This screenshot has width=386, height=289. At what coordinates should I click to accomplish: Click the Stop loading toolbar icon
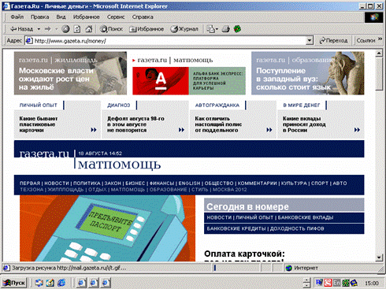tap(65, 29)
